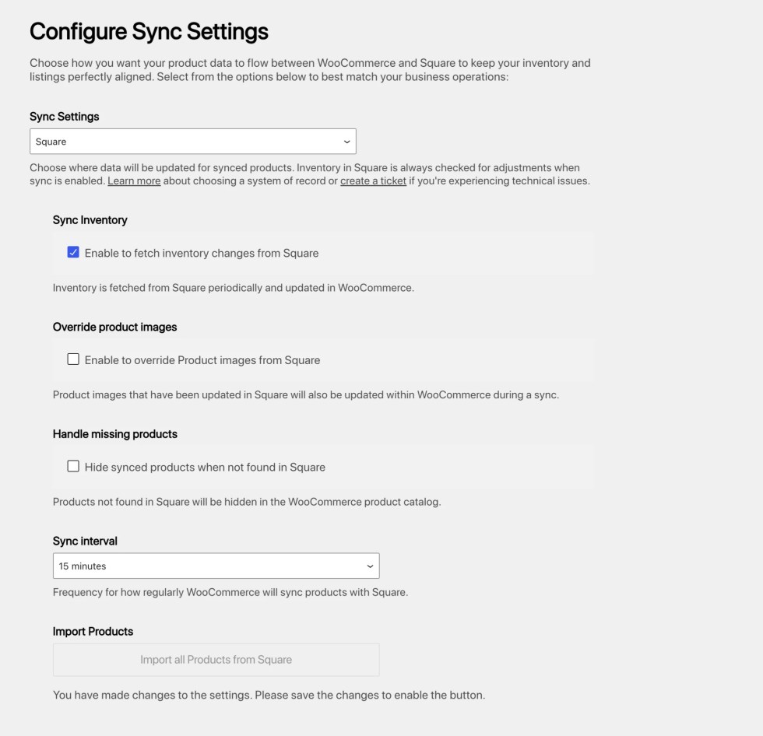Open the create a ticket link
The height and width of the screenshot is (736, 763).
pyautogui.click(x=373, y=180)
